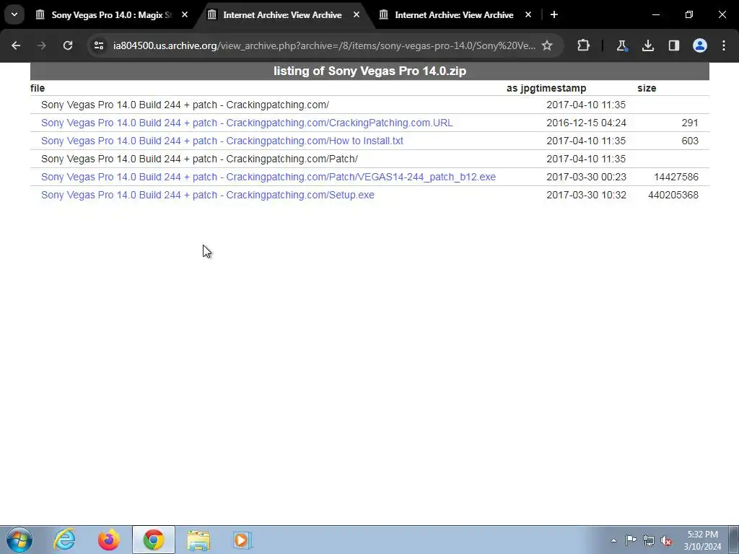The width and height of the screenshot is (739, 554).
Task: Reload the current page
Action: tap(68, 45)
